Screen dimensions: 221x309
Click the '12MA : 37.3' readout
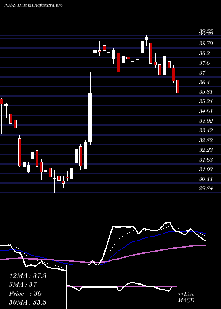(27, 276)
